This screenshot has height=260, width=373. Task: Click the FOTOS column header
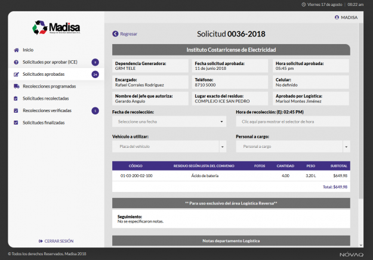260,166
